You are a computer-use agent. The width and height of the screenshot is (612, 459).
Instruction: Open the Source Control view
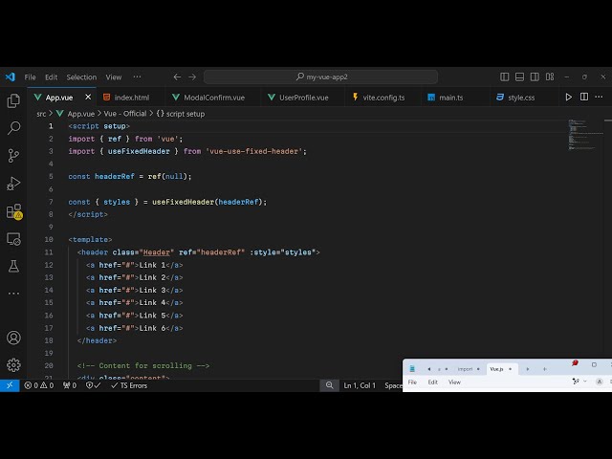tap(13, 155)
